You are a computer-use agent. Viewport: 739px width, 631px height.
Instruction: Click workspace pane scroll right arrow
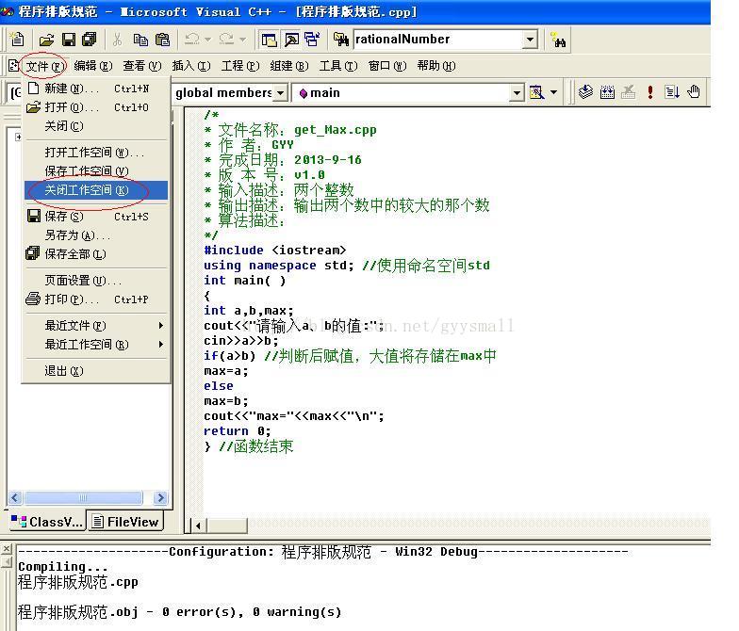pyautogui.click(x=160, y=497)
